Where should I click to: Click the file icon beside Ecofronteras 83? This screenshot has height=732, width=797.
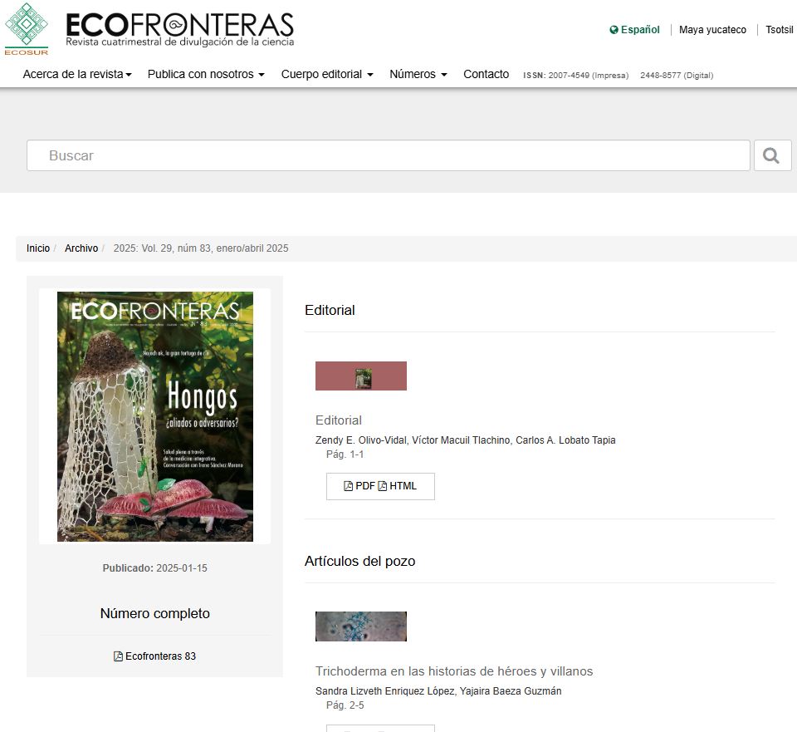click(119, 656)
